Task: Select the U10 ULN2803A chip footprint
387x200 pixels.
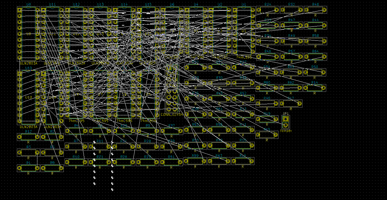Action: pos(28,97)
